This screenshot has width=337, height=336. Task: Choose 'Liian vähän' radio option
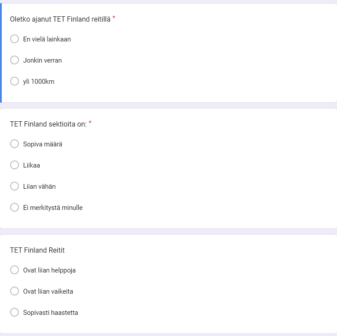15,187
